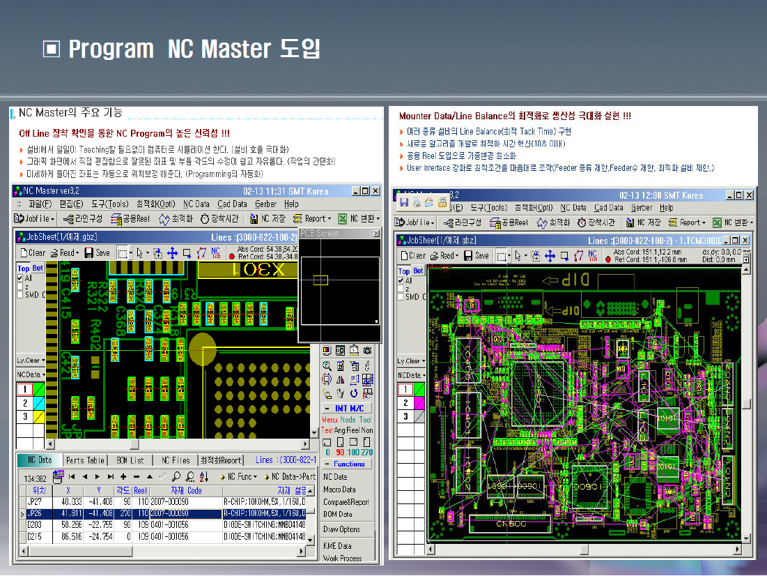
Task: Toggle the z checkbox in right JobSheet
Action: tap(401, 289)
